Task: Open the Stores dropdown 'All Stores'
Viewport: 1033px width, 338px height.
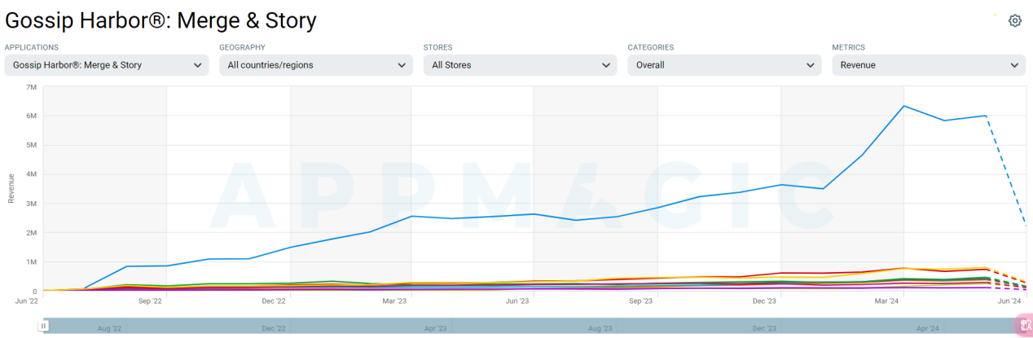Action: point(520,65)
